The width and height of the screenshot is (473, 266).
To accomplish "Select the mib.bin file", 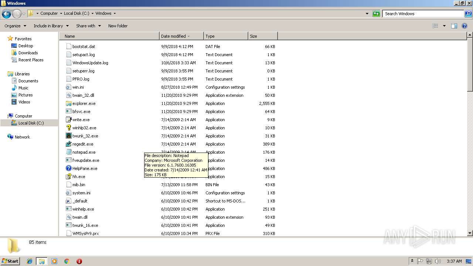I will (x=79, y=185).
